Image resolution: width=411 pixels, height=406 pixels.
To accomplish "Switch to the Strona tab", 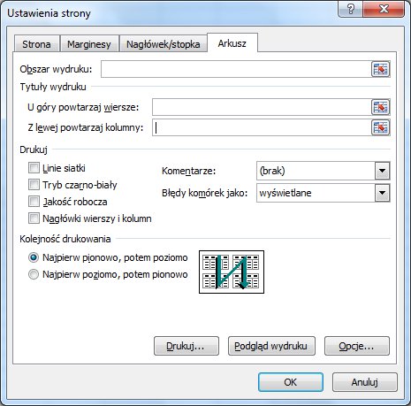I will tap(36, 44).
